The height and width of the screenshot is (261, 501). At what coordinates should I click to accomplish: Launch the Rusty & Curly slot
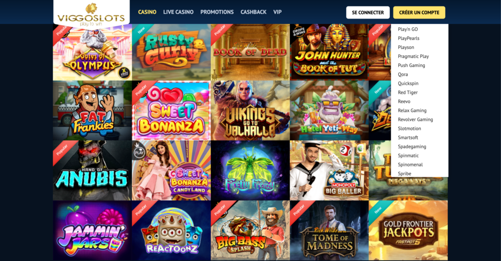171,52
